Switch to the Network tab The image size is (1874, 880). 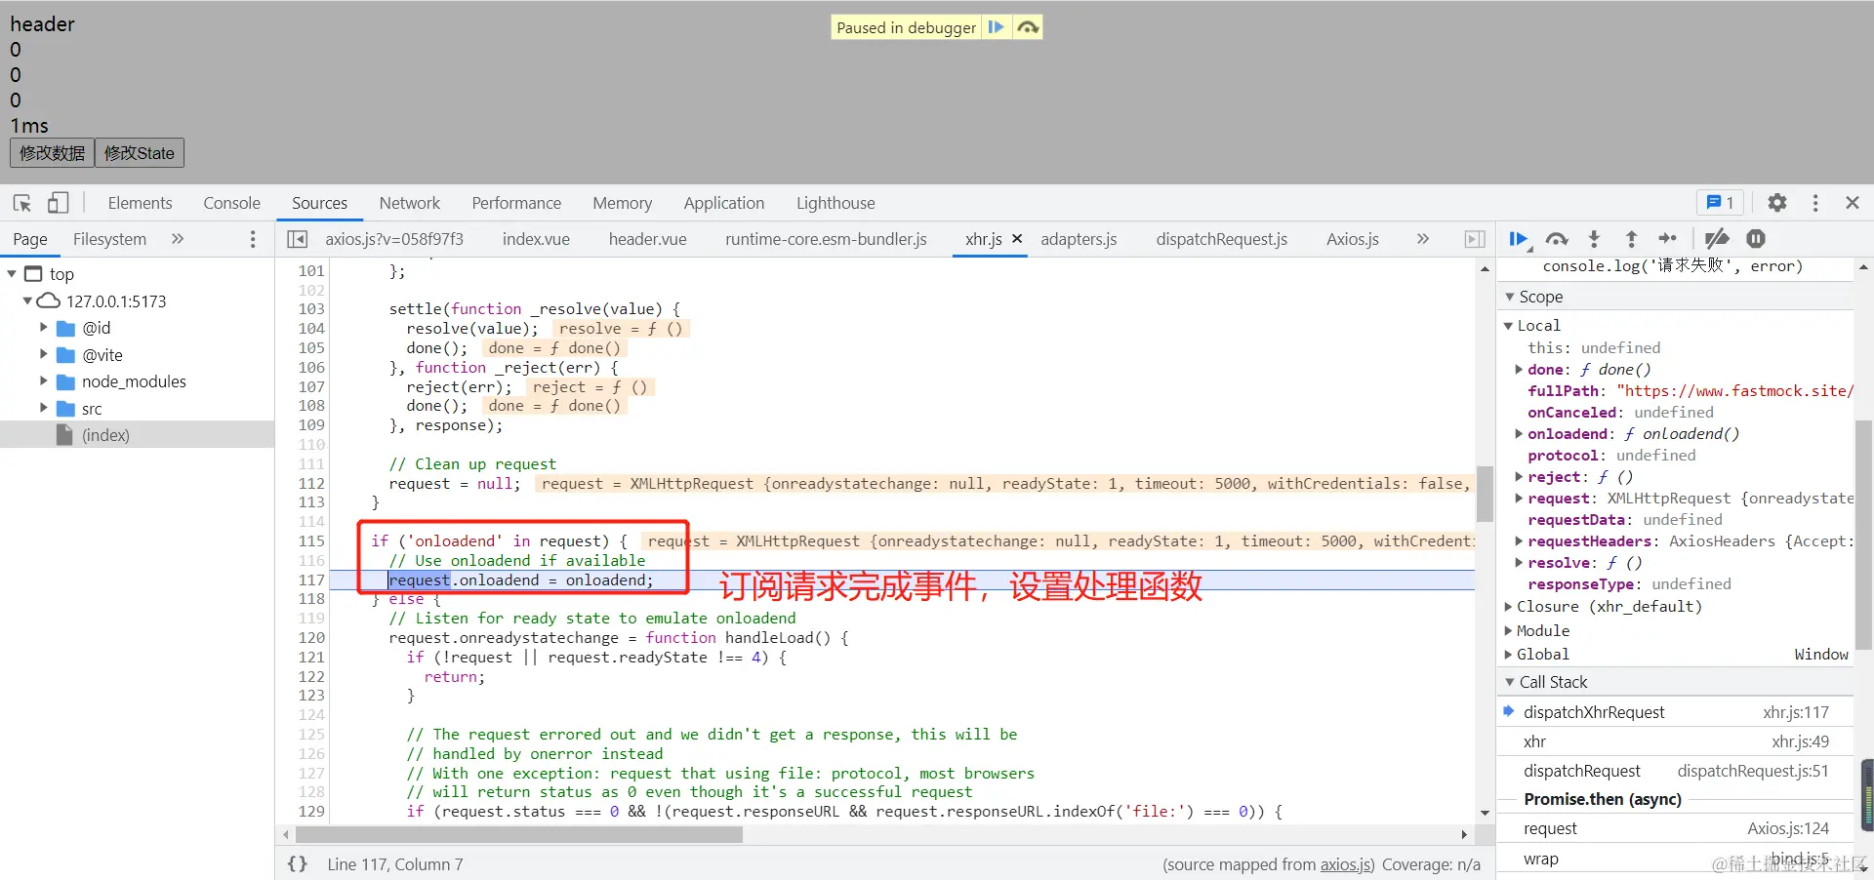point(410,203)
